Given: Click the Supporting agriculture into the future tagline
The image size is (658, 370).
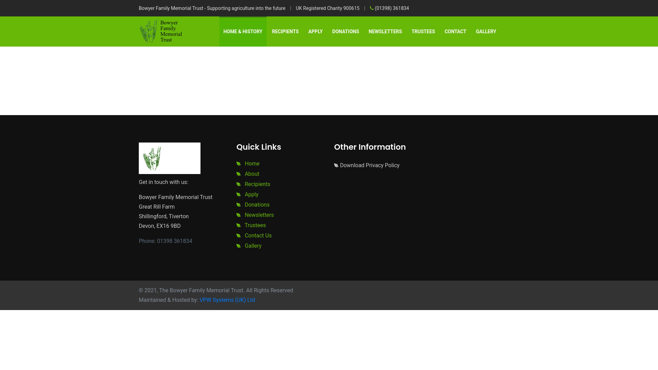Looking at the screenshot, I should point(246,8).
